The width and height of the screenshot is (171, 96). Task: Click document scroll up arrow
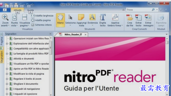(167, 39)
